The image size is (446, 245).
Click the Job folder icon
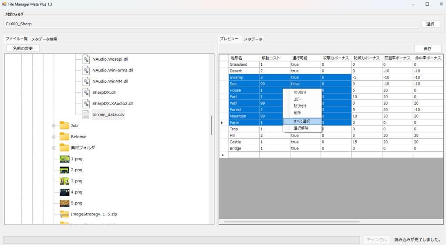tap(64, 126)
